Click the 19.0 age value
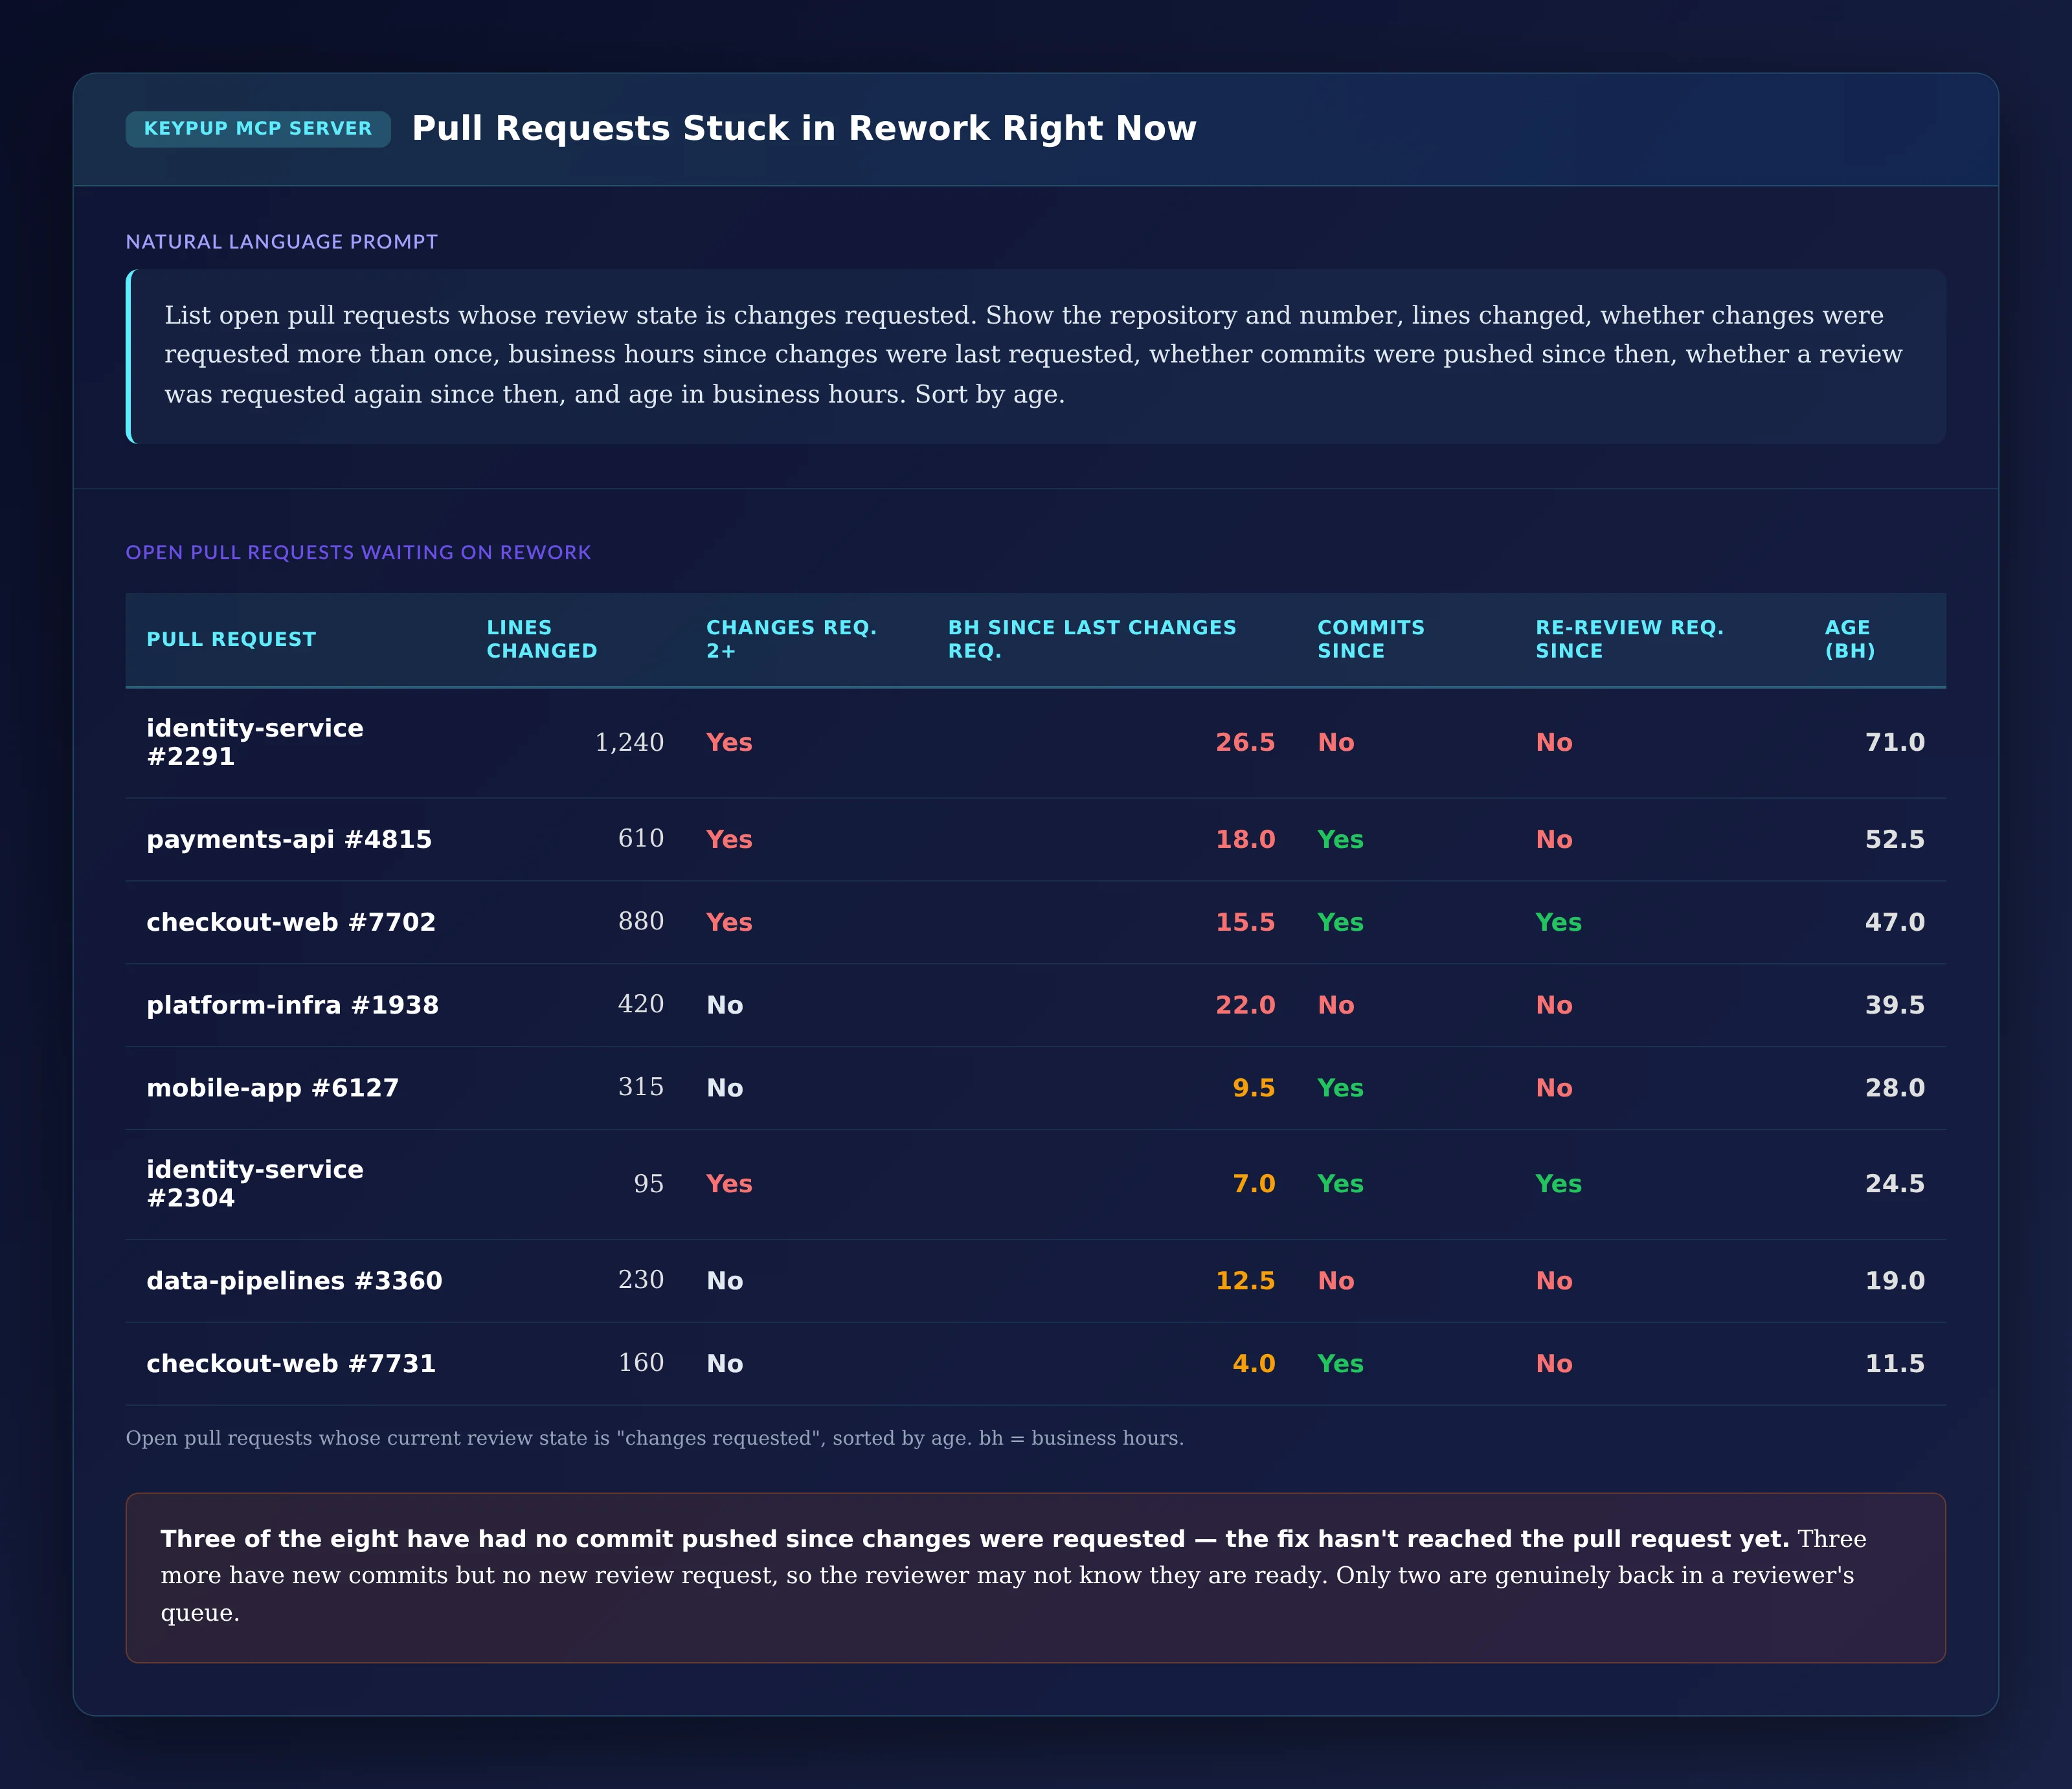 1895,1282
